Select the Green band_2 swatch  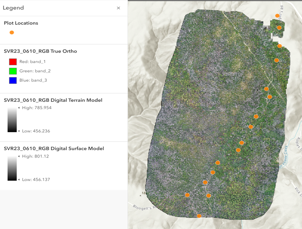coord(13,71)
